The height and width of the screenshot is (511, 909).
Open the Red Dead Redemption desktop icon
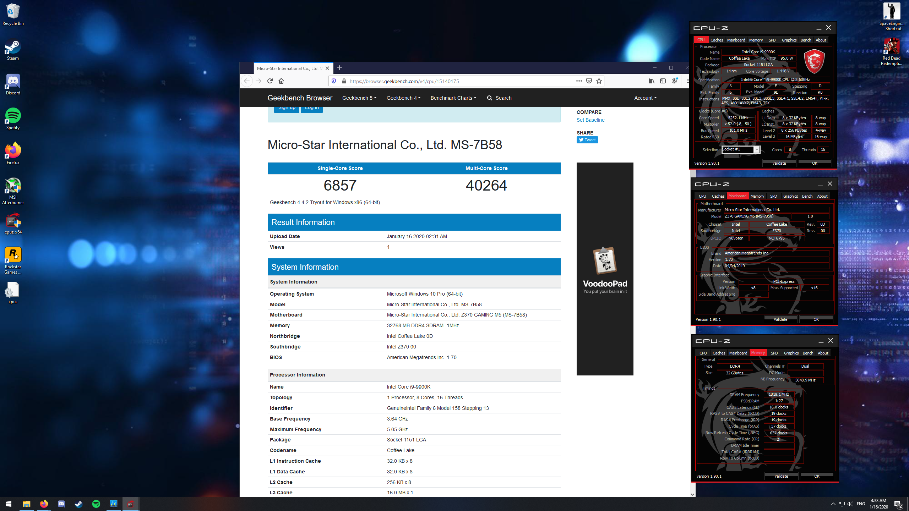point(892,51)
